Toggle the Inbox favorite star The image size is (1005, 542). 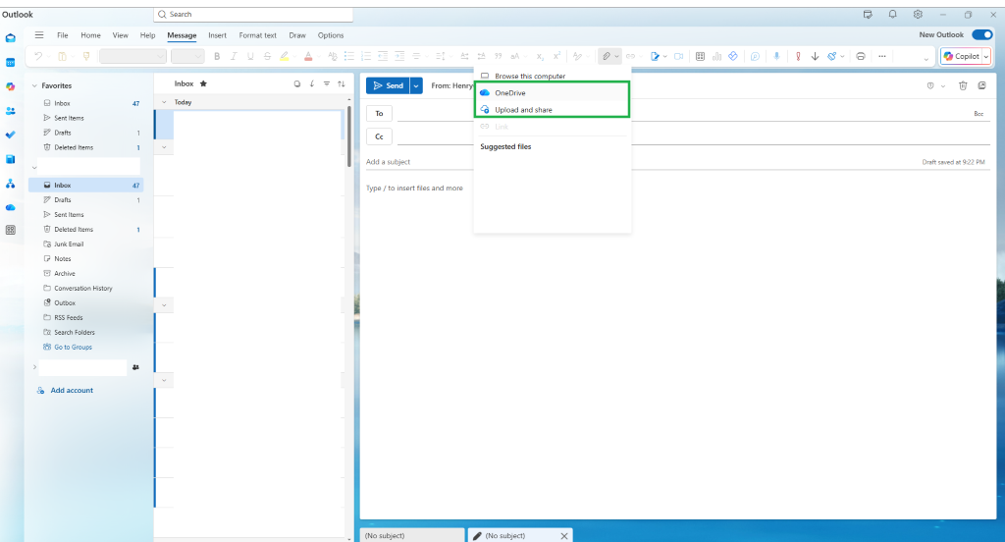pyautogui.click(x=203, y=83)
